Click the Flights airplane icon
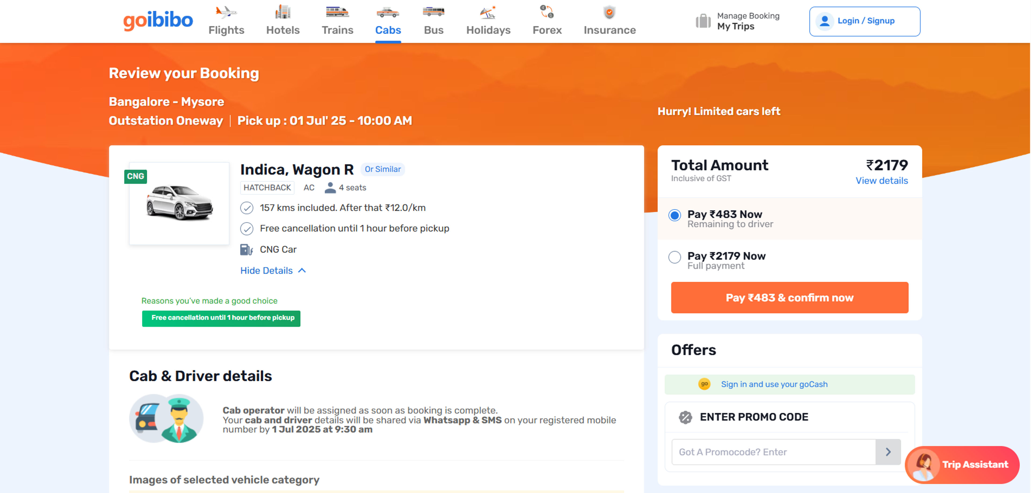Screen dimensions: 1031x493 point(226,12)
